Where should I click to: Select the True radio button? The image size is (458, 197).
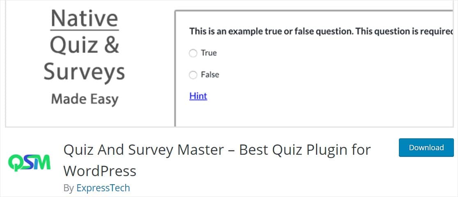tap(193, 53)
